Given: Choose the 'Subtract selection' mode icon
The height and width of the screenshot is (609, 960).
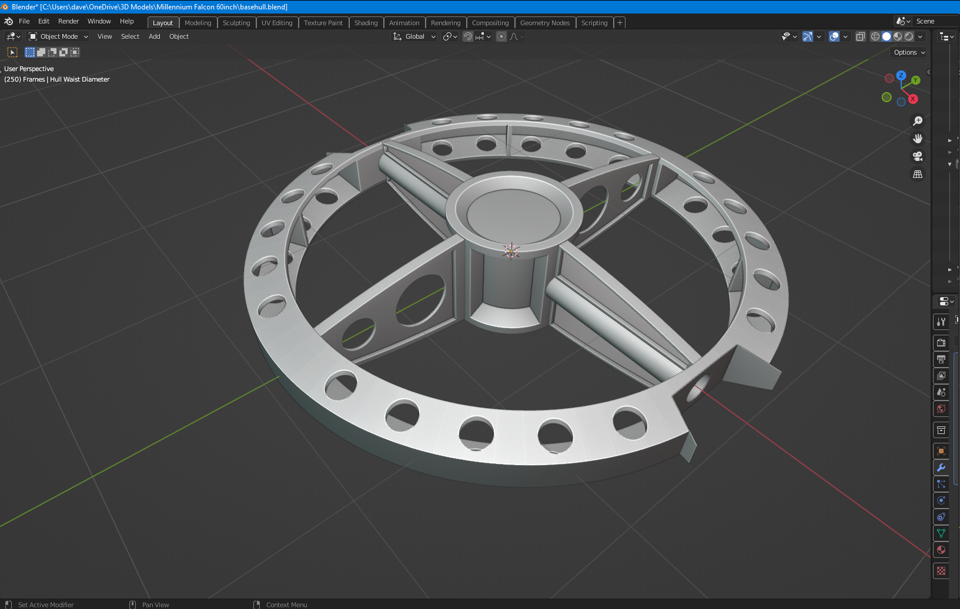Looking at the screenshot, I should pos(52,52).
